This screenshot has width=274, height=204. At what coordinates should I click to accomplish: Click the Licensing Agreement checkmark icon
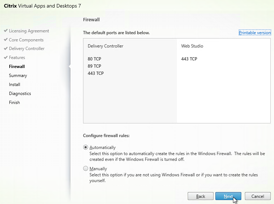pyautogui.click(x=6, y=31)
